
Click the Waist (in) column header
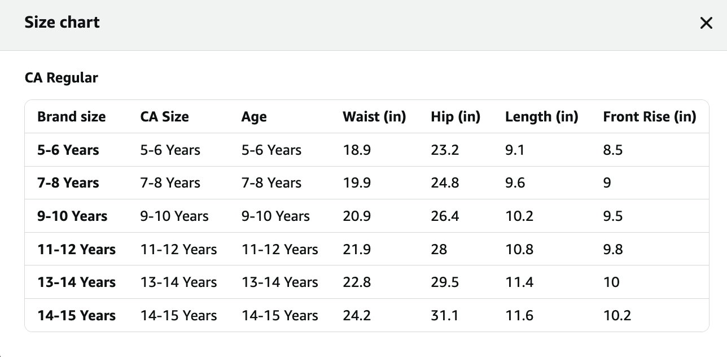374,117
